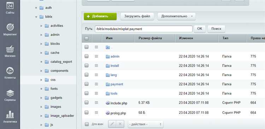
Task: Click the Загрузить файл button
Action: click(137, 16)
